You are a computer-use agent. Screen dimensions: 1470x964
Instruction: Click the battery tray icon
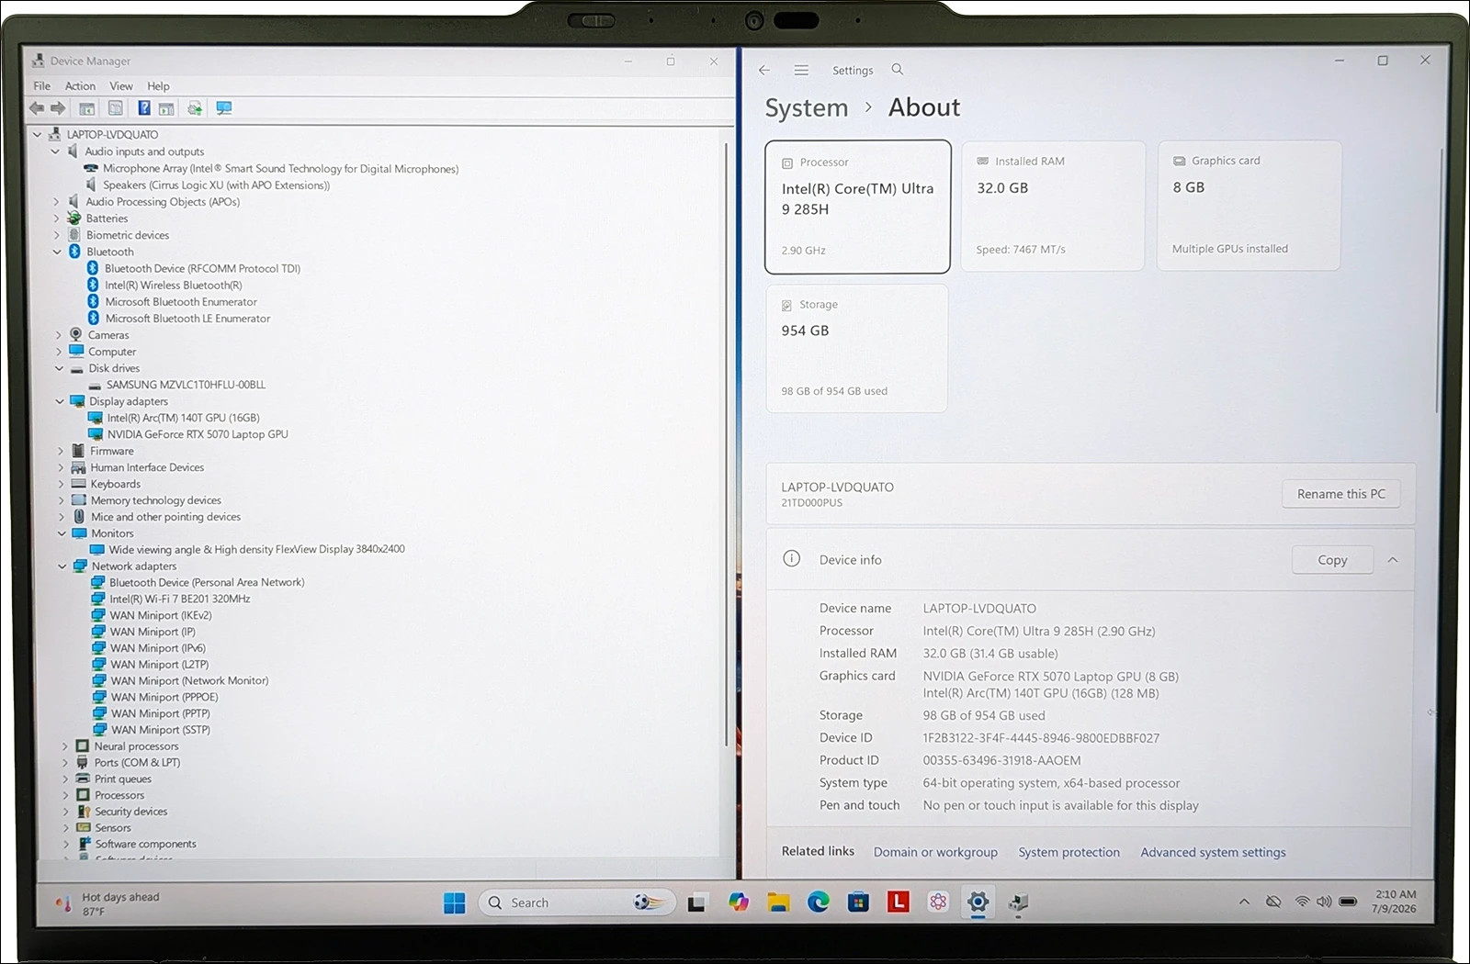coord(1348,902)
